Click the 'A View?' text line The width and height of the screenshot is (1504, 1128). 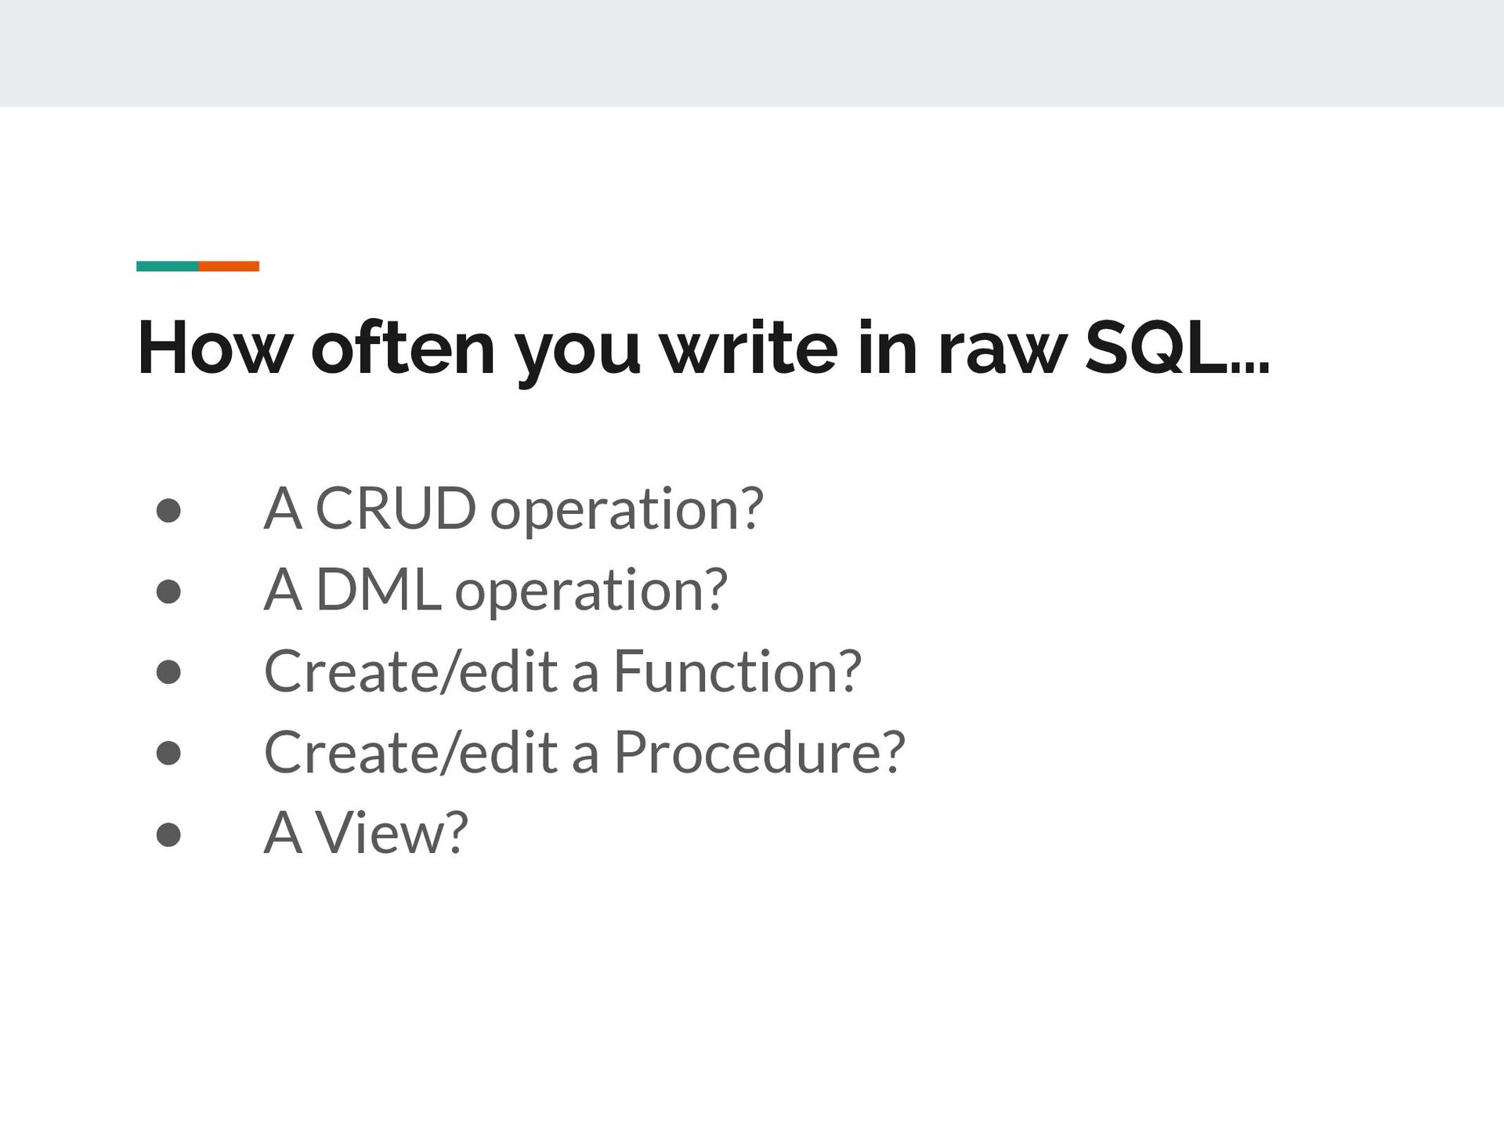[366, 833]
